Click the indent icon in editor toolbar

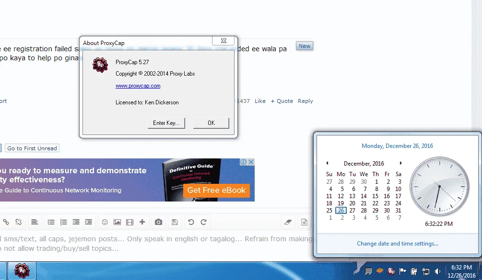[x=89, y=222]
